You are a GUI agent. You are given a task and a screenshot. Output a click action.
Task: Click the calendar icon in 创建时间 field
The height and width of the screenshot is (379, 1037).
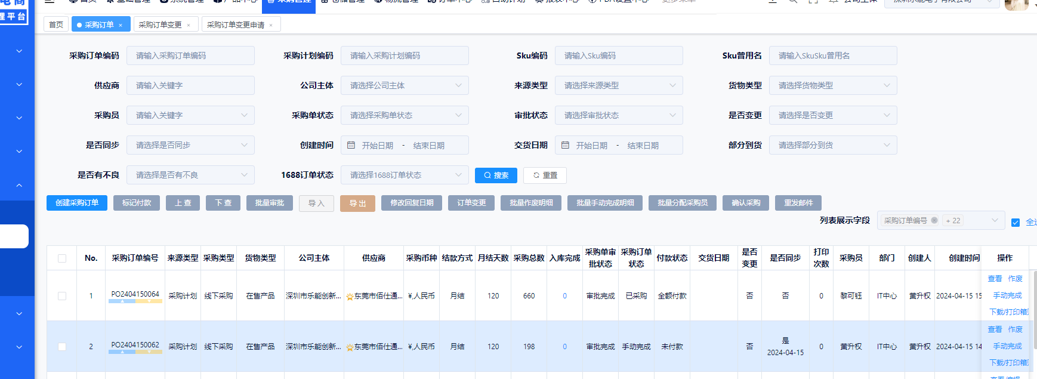pos(351,145)
